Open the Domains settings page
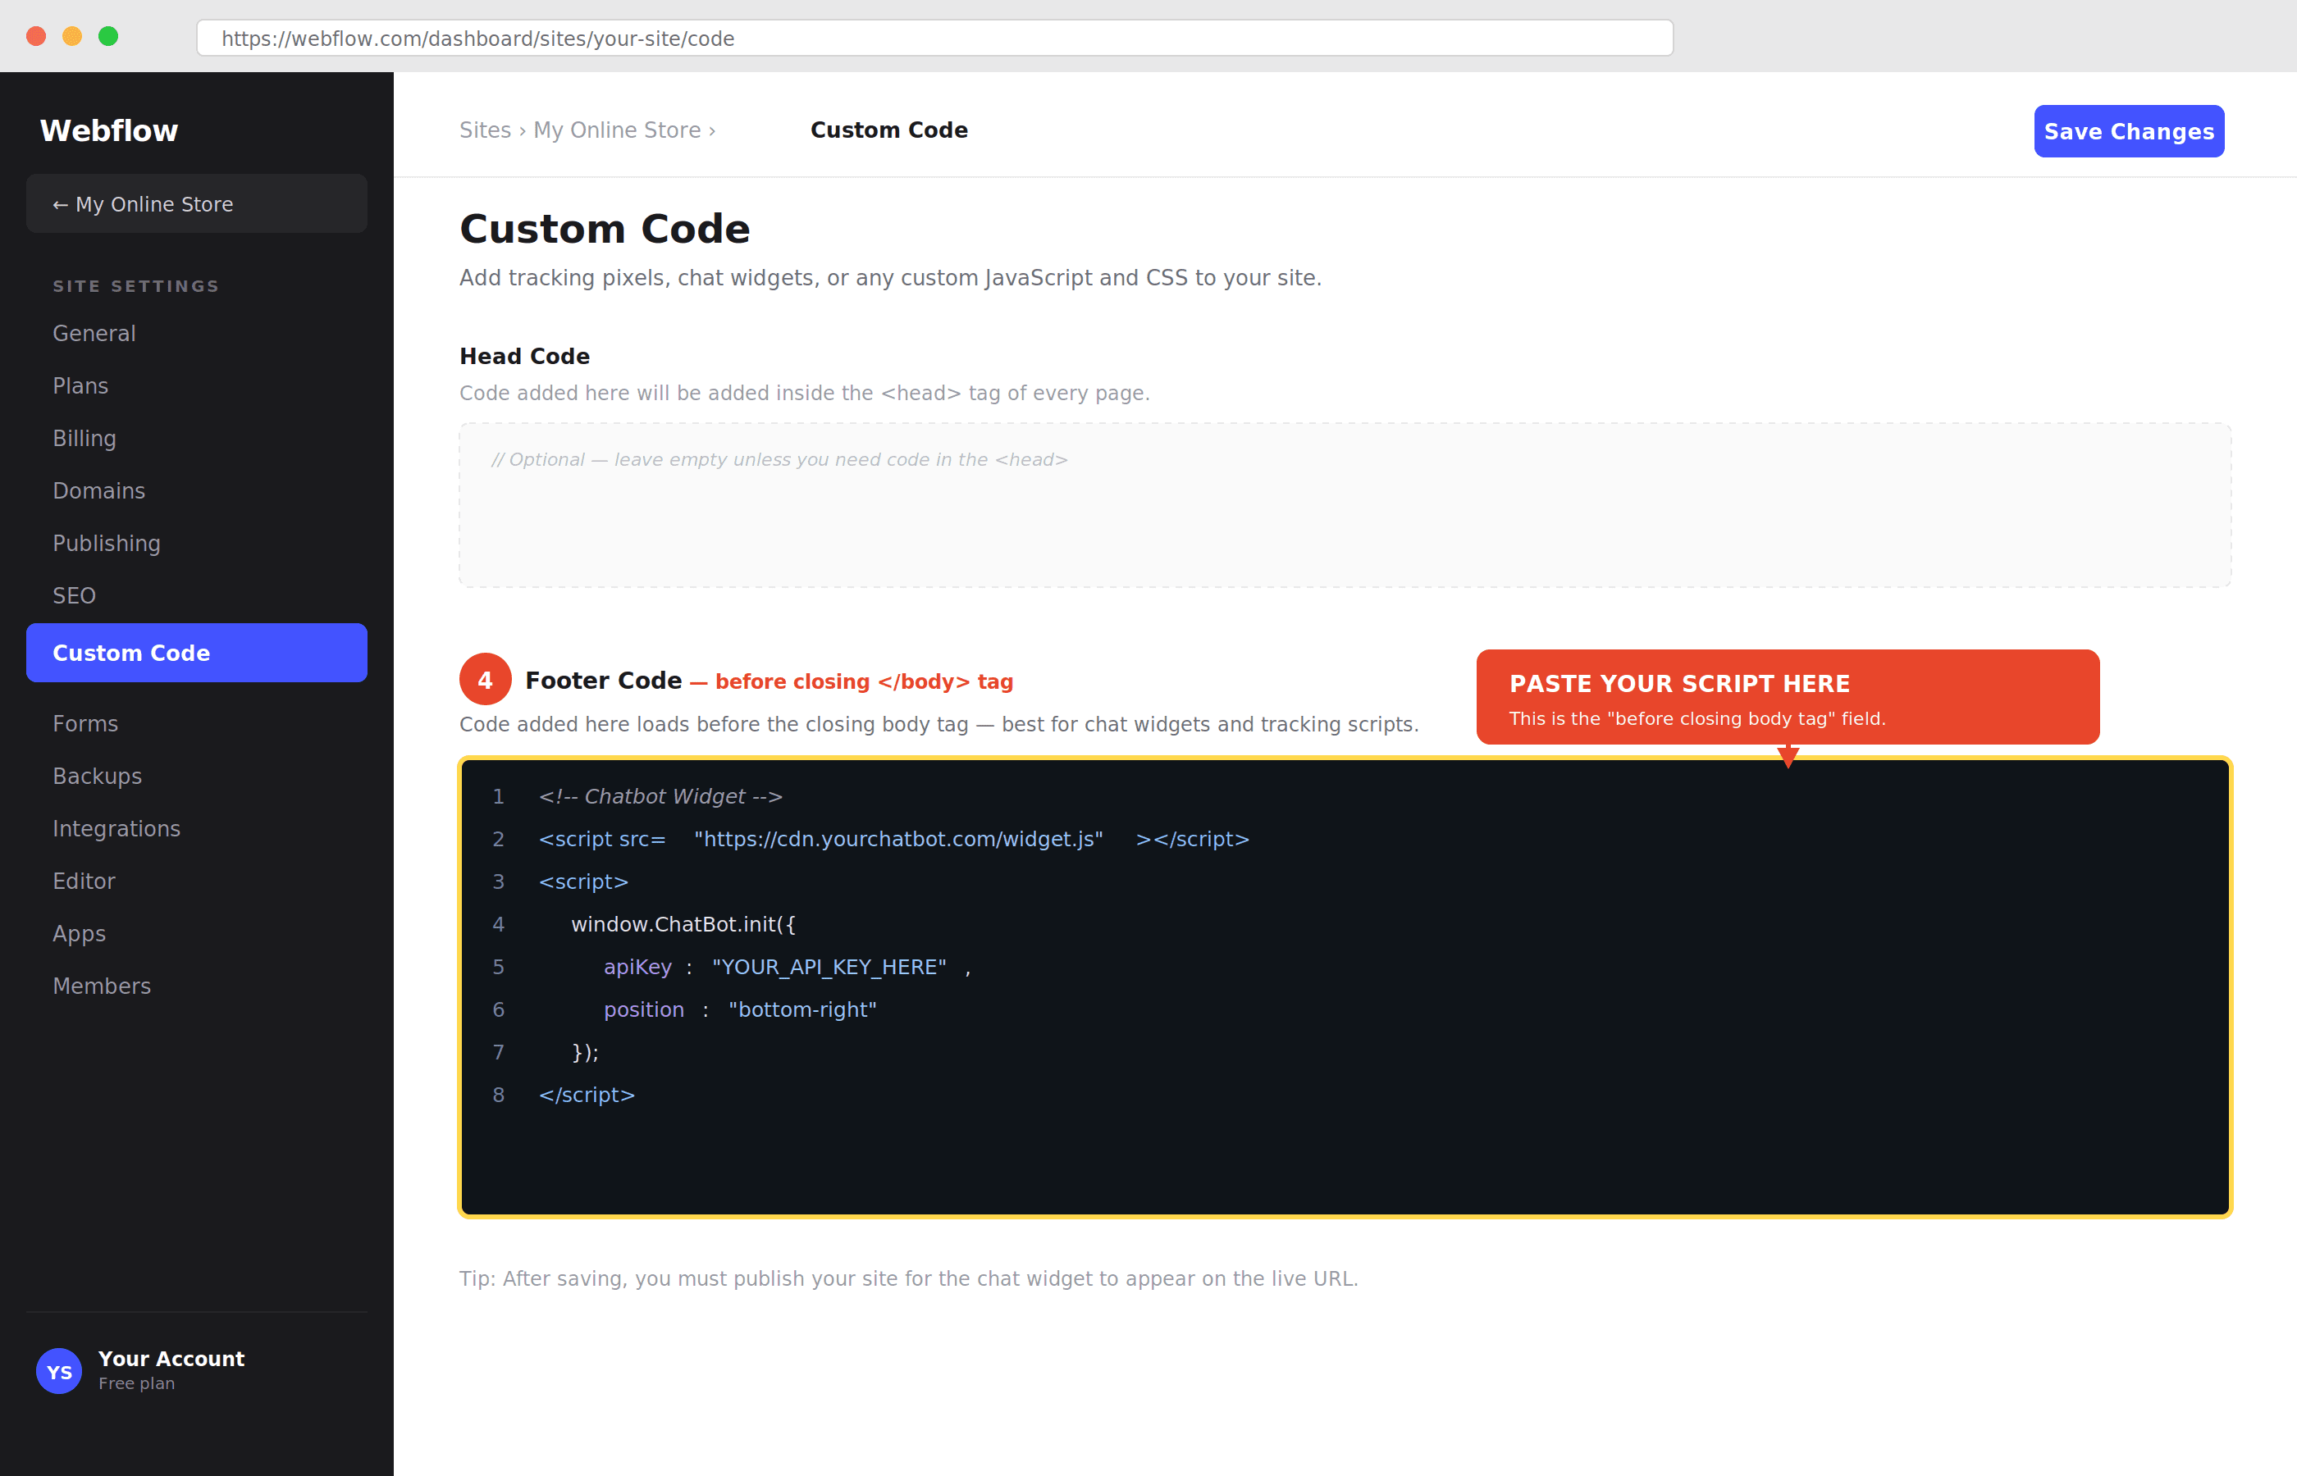Viewport: 2297px width, 1476px height. [98, 490]
